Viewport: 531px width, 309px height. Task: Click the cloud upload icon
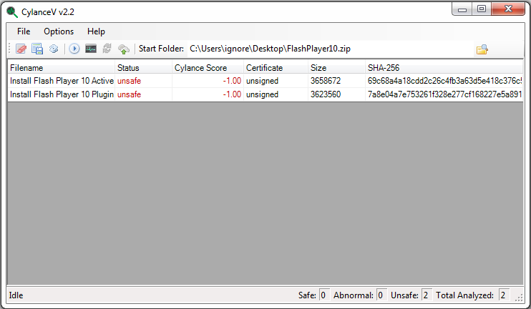click(124, 49)
